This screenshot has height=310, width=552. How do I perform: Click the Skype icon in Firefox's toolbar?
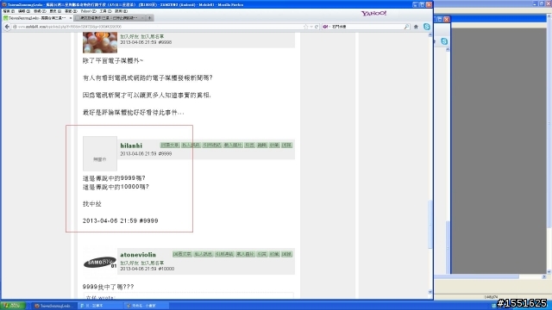click(427, 27)
